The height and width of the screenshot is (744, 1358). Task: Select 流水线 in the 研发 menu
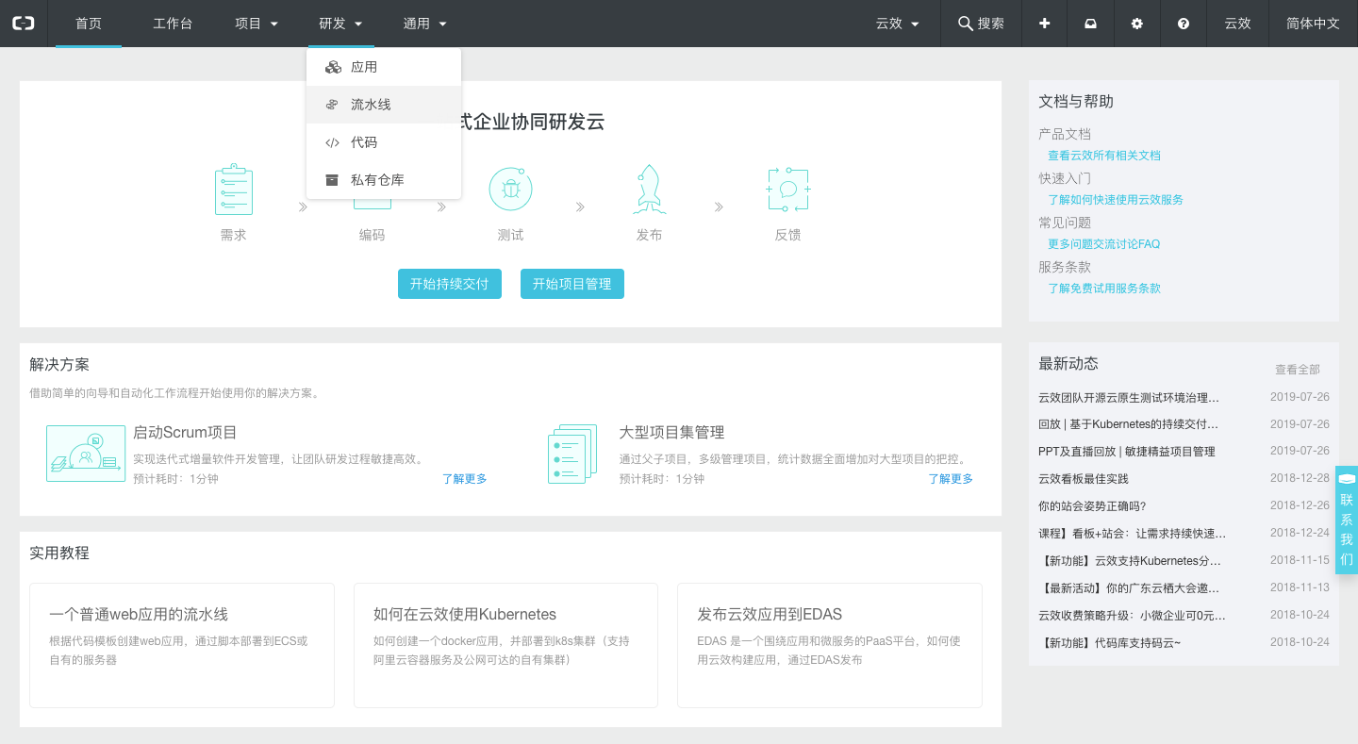[384, 105]
